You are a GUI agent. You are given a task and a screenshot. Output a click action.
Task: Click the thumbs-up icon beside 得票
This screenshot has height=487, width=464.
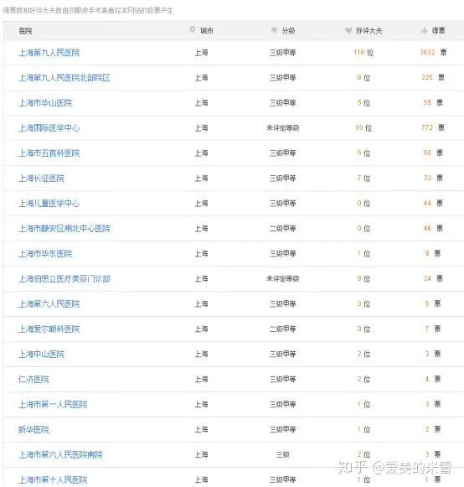coord(425,30)
